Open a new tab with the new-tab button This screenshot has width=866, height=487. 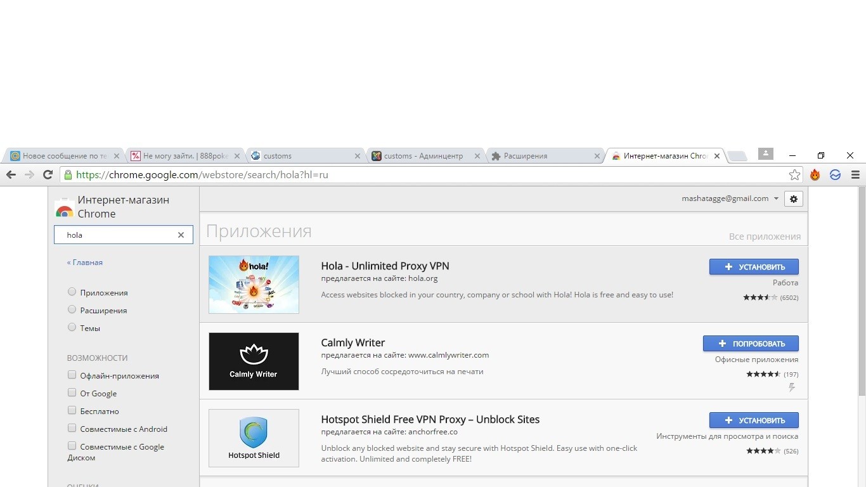point(737,156)
